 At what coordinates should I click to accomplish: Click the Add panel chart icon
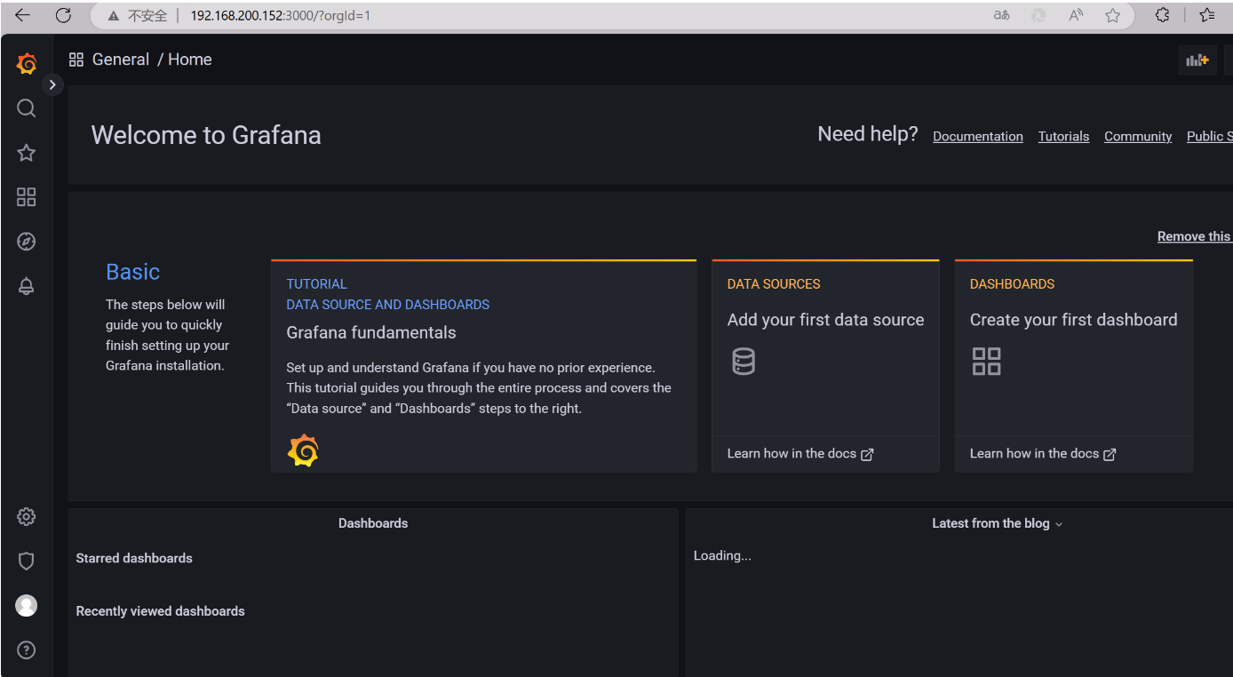tap(1197, 60)
